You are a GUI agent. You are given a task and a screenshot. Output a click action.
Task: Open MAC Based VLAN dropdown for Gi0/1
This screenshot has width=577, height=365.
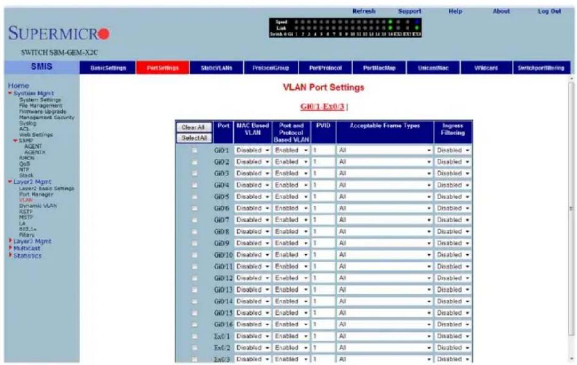[x=253, y=150]
